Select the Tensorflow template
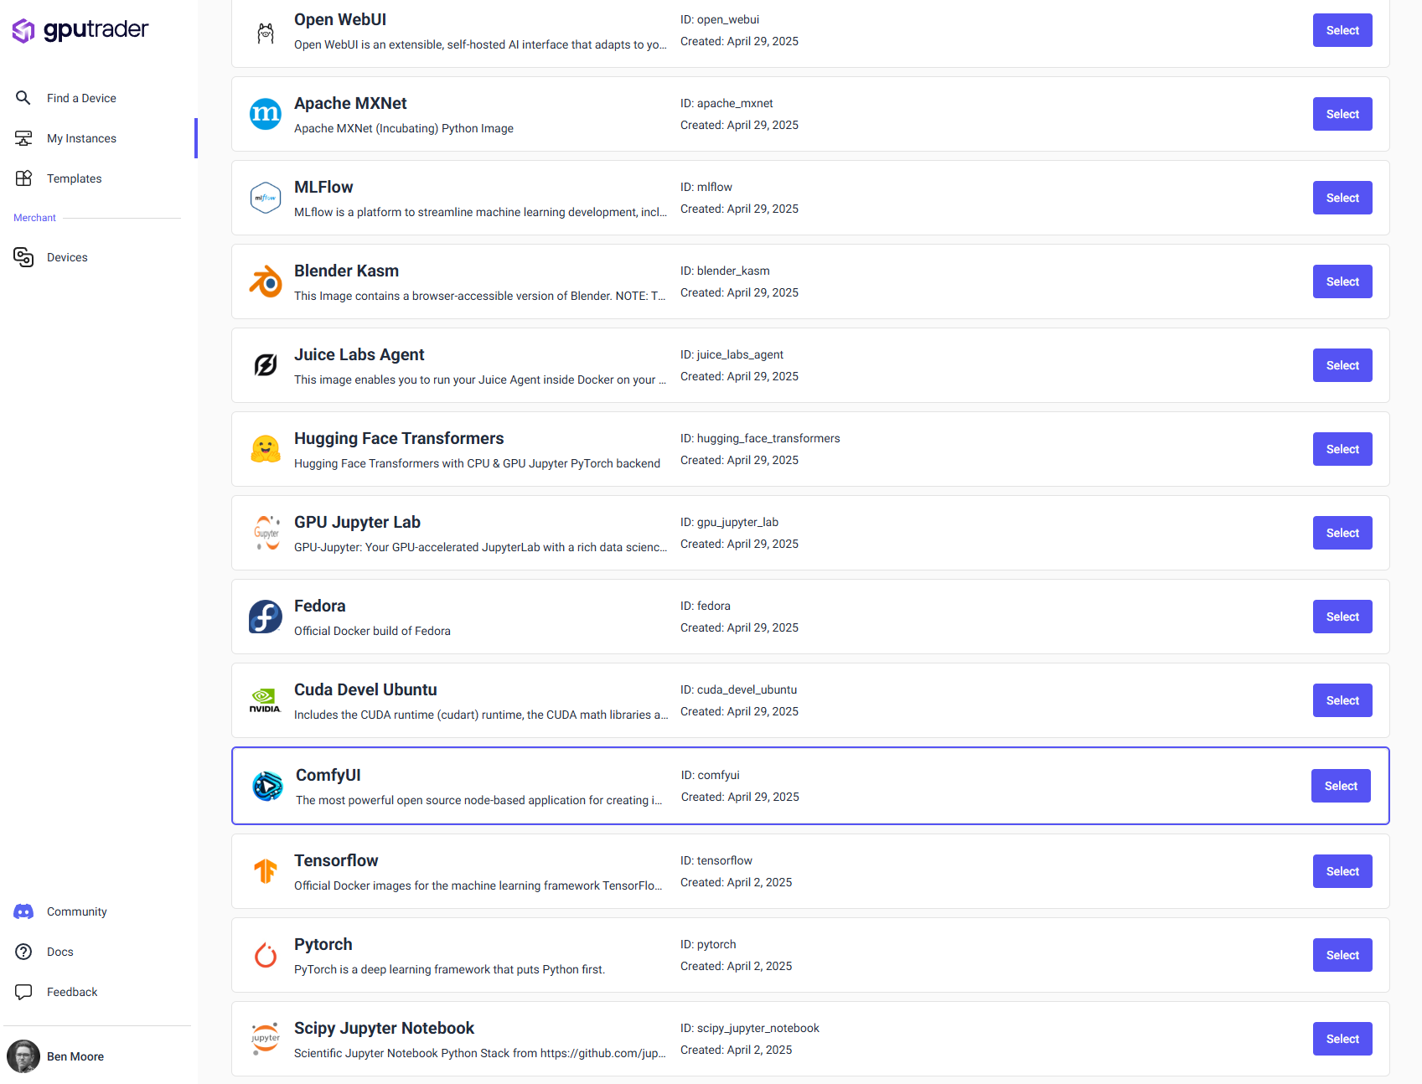The image size is (1422, 1084). coord(1342,871)
